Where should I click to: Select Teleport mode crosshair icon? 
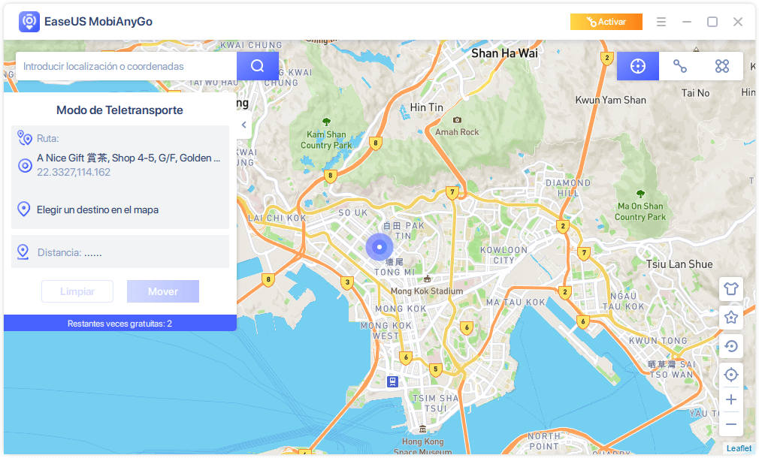click(x=638, y=66)
